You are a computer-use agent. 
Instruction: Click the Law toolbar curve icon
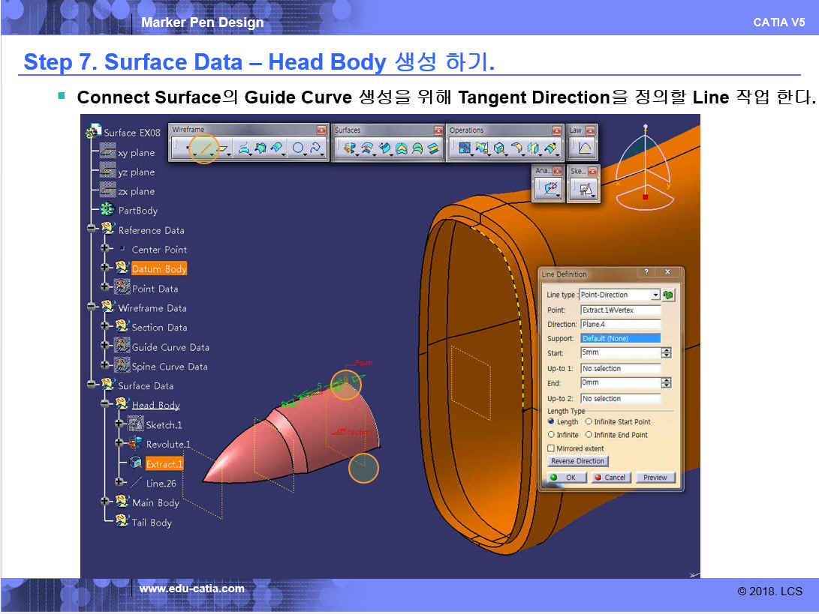click(583, 148)
